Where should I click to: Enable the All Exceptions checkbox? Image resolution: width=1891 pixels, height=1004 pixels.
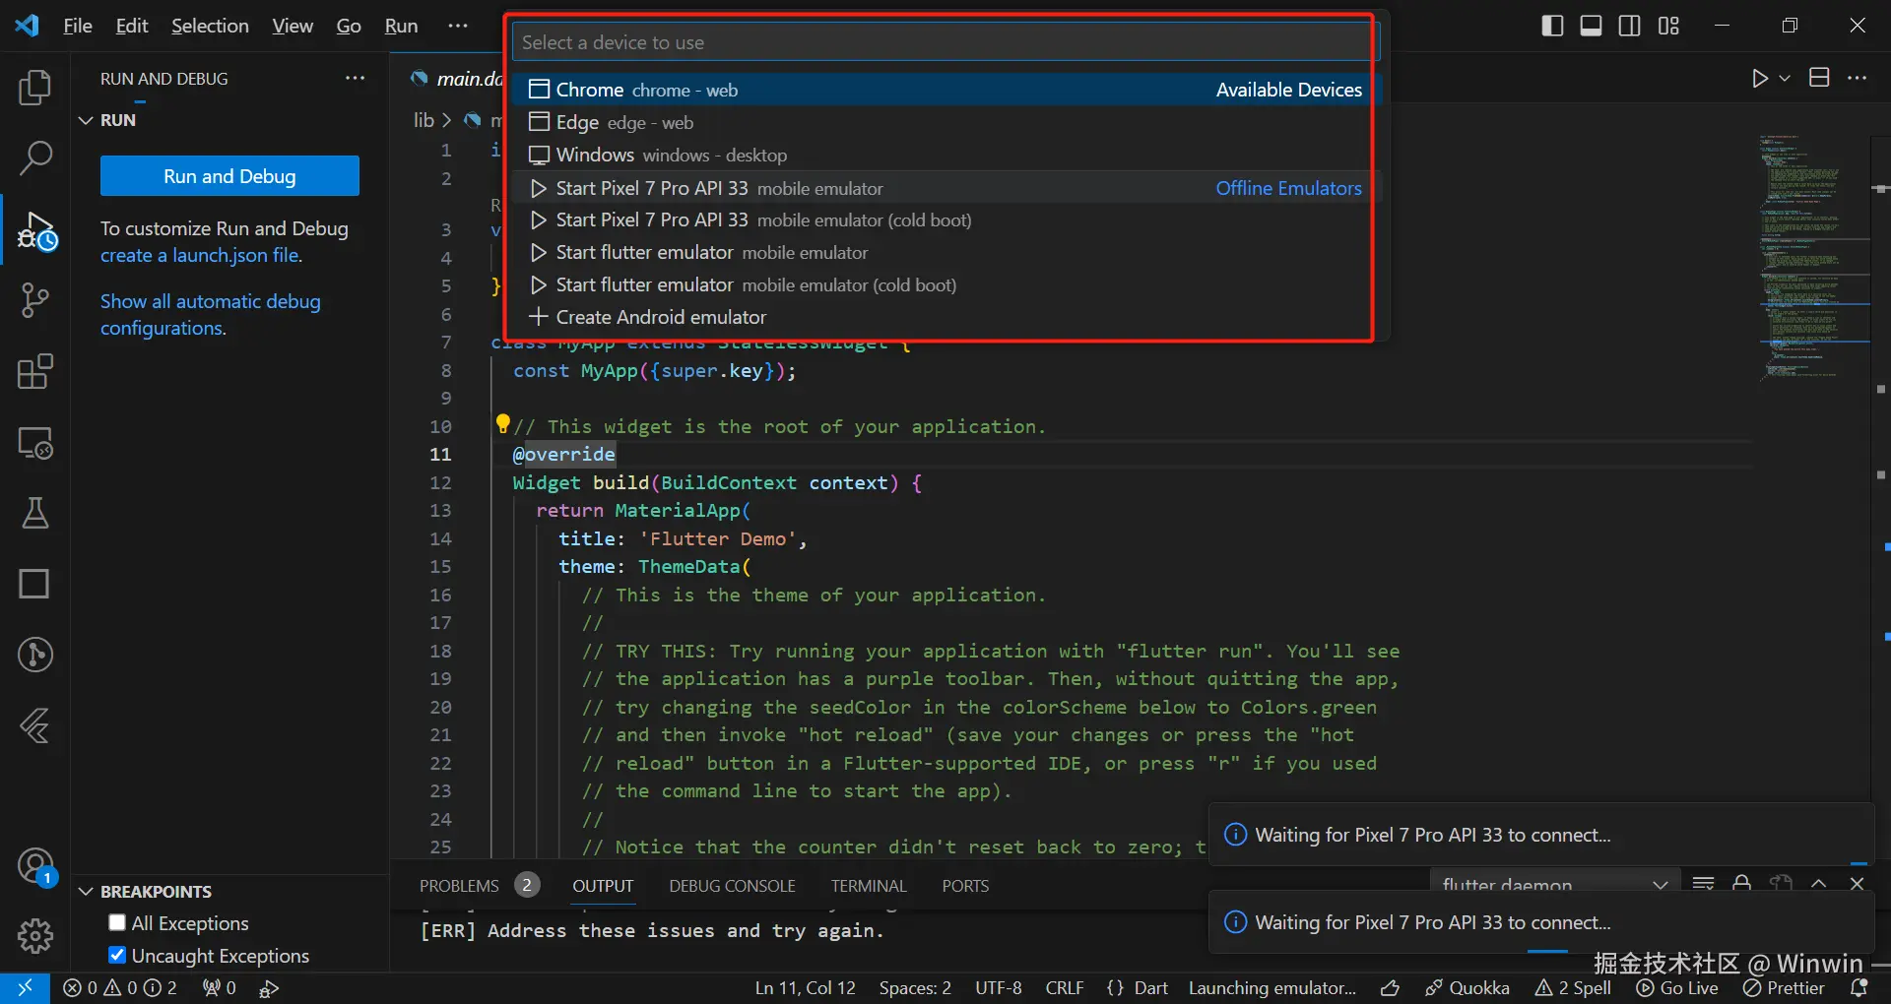[117, 923]
